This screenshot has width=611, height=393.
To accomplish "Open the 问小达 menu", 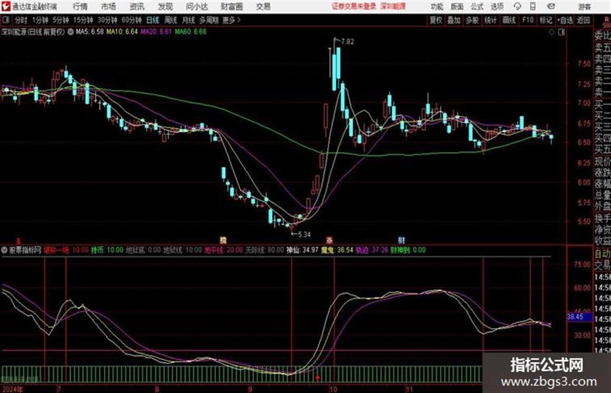I will pos(197,6).
